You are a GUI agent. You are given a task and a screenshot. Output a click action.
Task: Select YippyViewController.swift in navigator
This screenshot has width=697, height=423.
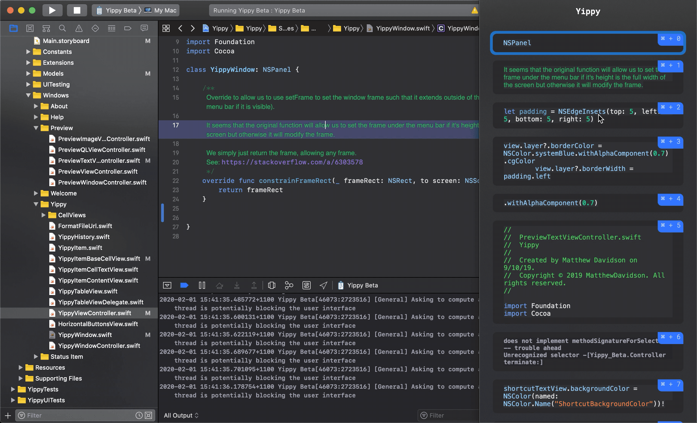[x=94, y=313]
